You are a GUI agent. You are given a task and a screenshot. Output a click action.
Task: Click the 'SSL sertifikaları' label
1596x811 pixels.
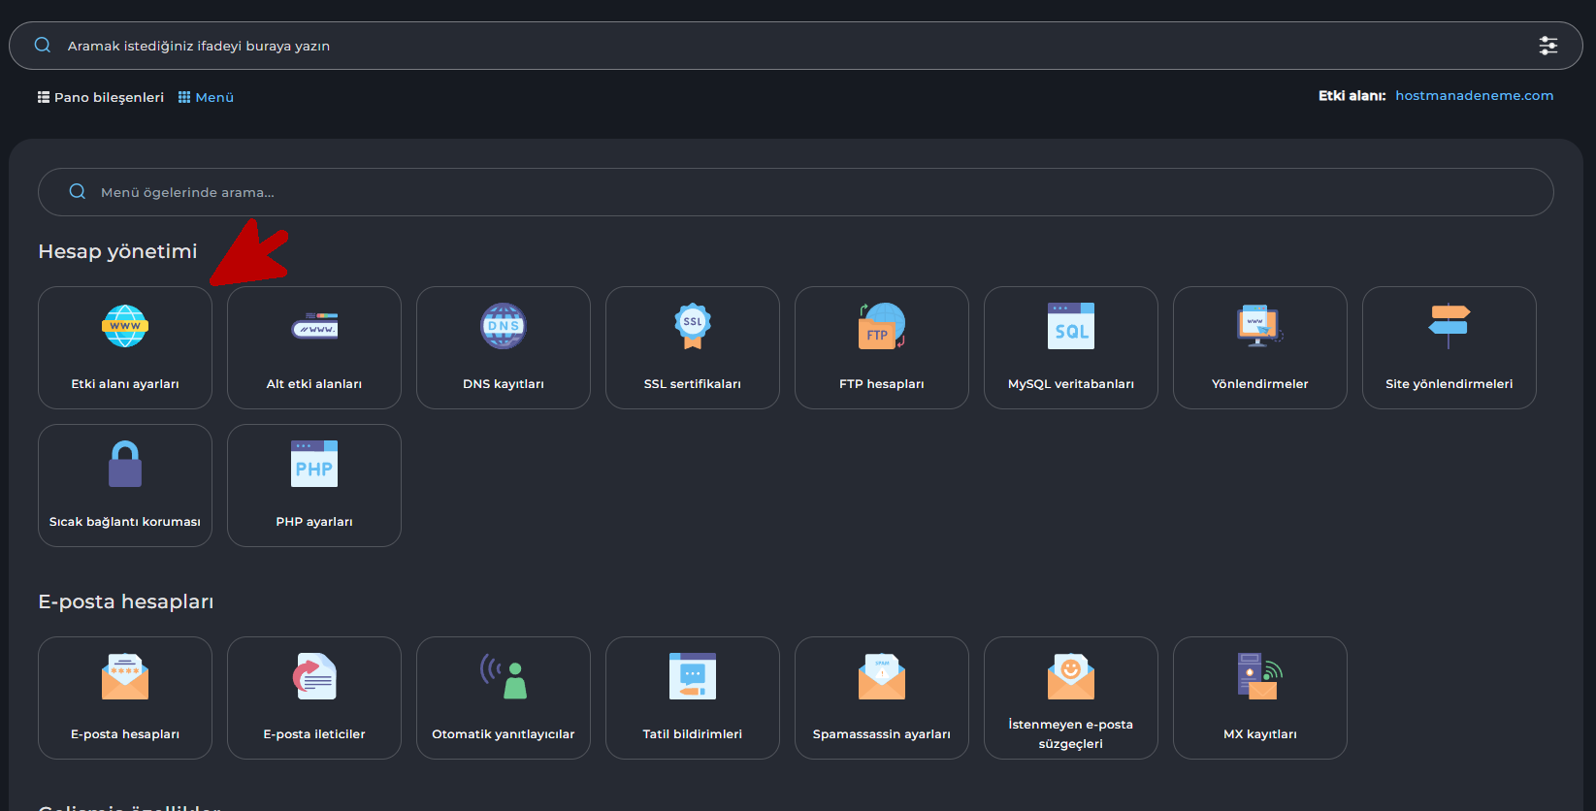tap(693, 384)
